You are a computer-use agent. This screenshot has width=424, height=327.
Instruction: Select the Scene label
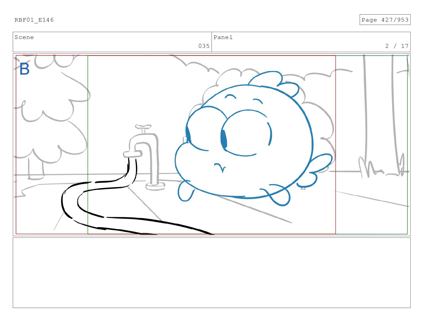click(x=24, y=37)
